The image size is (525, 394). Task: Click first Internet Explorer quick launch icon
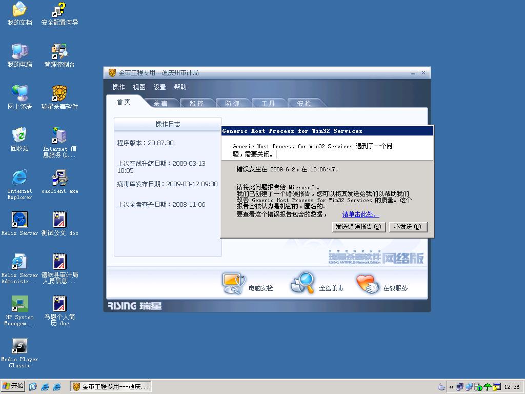pos(45,387)
